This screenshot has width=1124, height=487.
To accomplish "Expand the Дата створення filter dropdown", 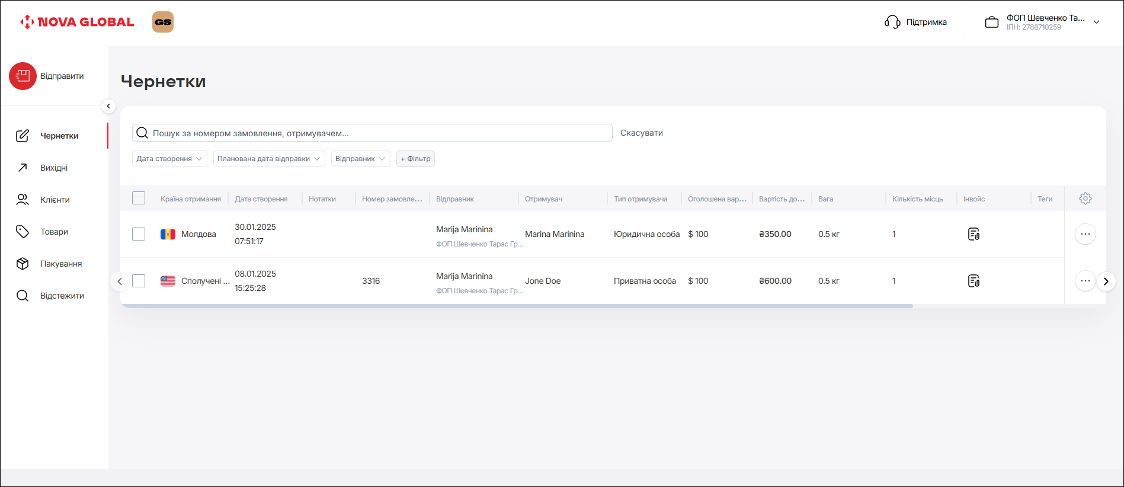I will click(169, 159).
